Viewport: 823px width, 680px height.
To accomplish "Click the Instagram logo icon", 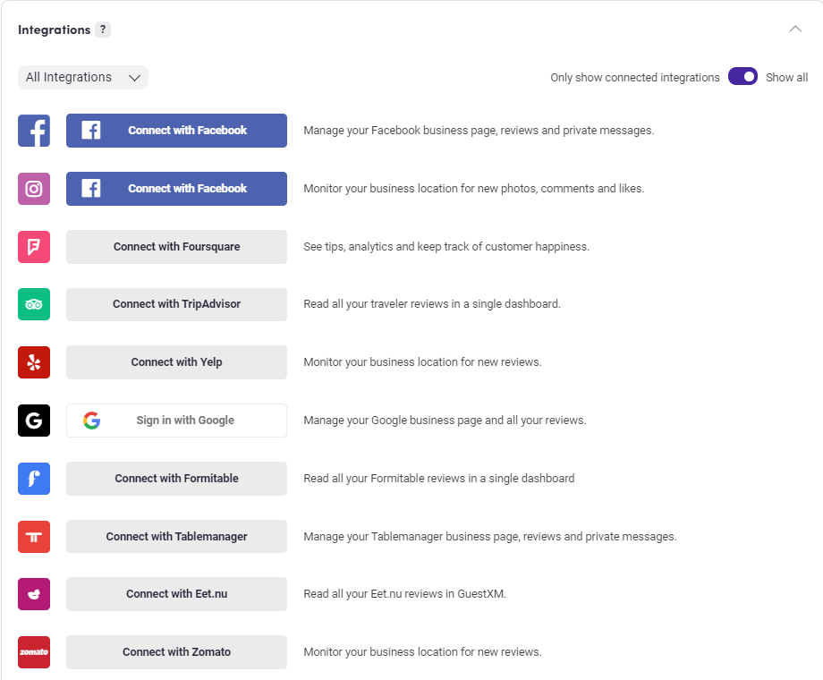I will 34,189.
